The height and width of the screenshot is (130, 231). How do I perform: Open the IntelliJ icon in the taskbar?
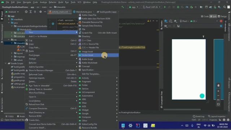pos(138,126)
